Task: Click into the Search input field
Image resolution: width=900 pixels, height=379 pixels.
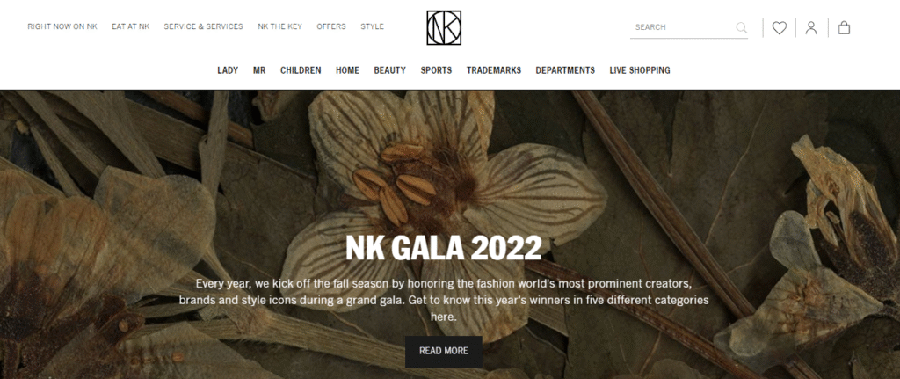Action: (x=682, y=27)
